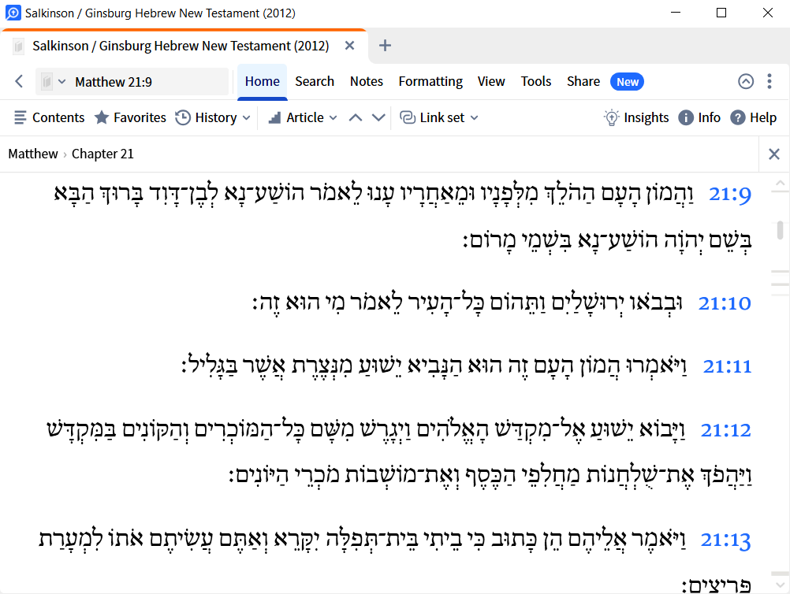Open the Notes tab
This screenshot has width=790, height=594.
[367, 82]
